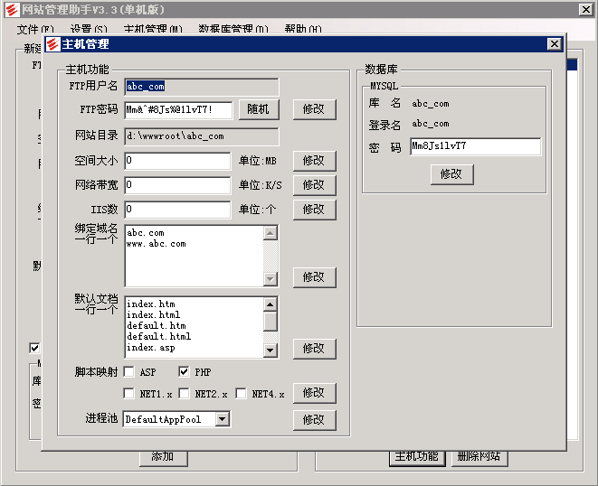Open the 设置 menu in main window
This screenshot has height=486, width=598.
[89, 29]
